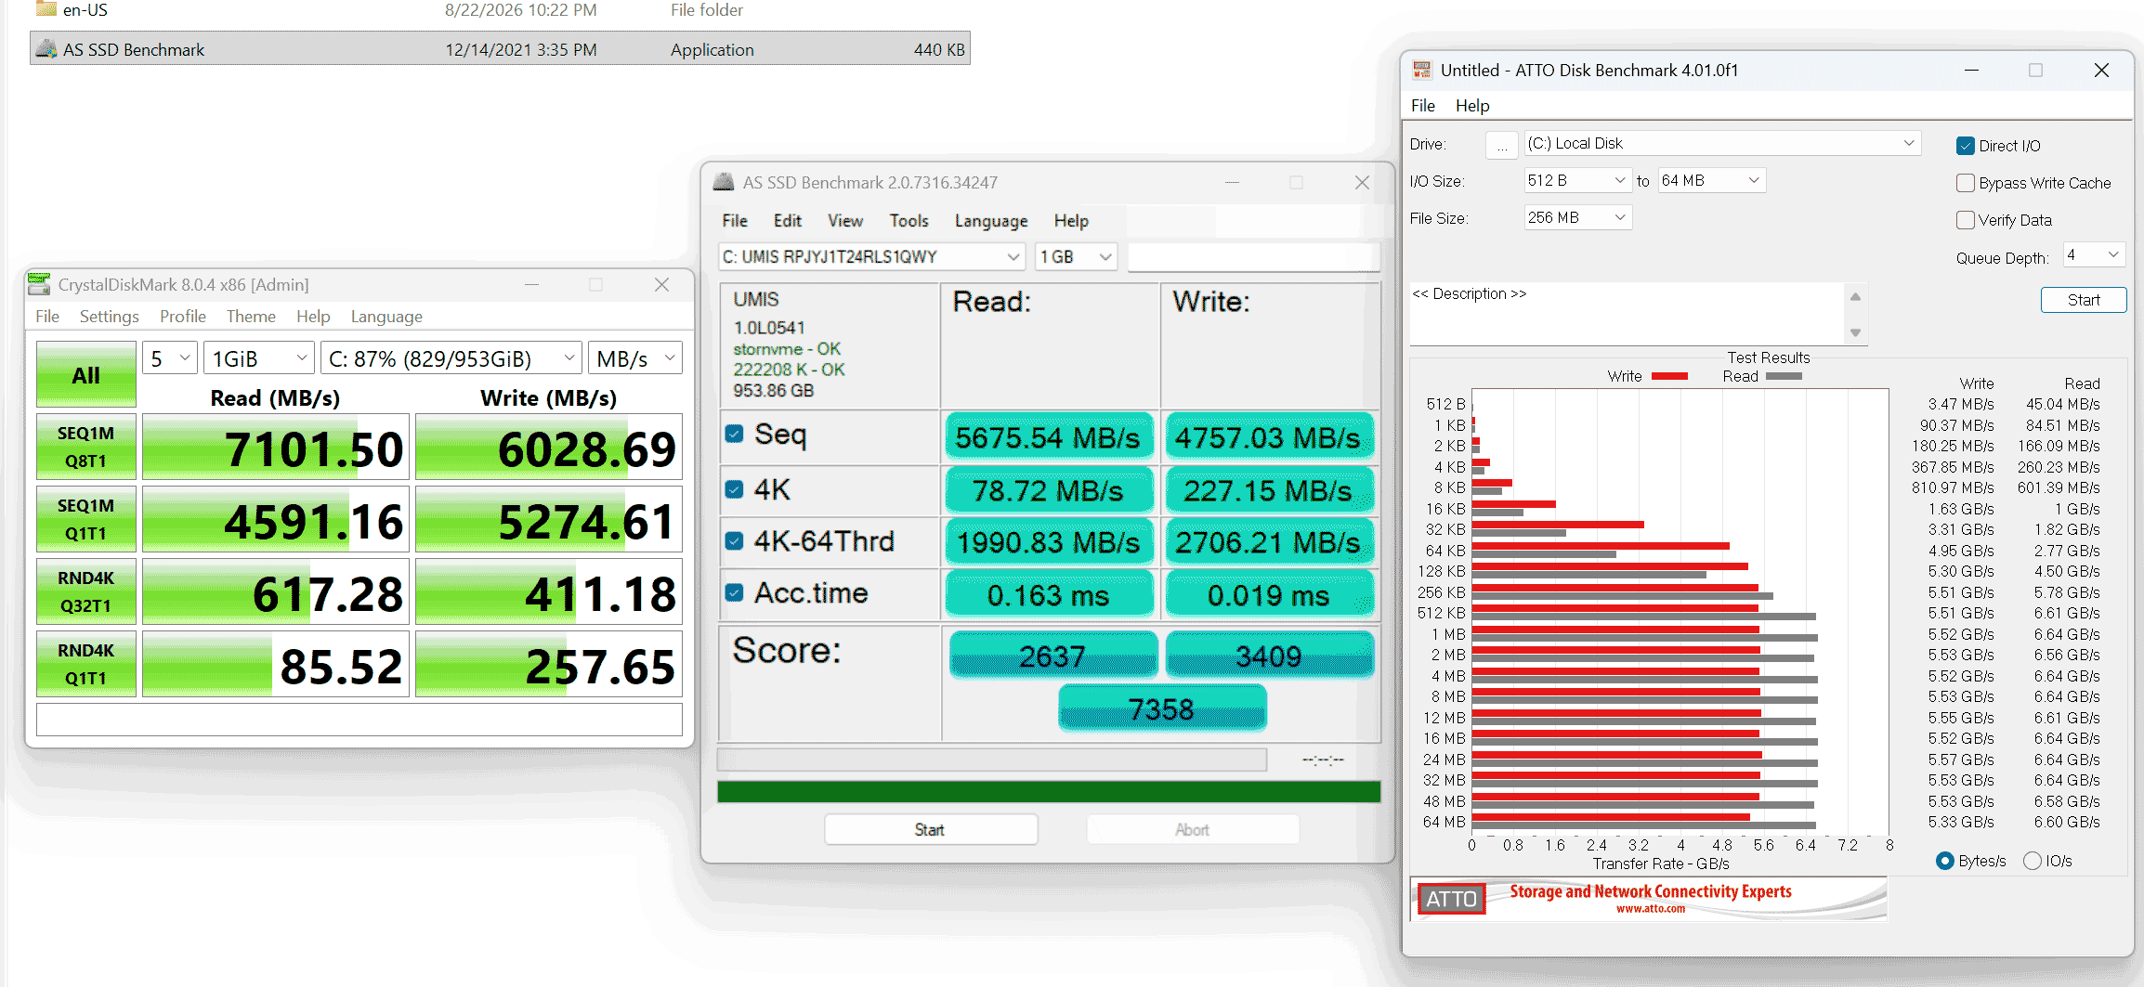Run the All tests button in CrystalDiskMark
The image size is (2144, 987).
point(86,375)
